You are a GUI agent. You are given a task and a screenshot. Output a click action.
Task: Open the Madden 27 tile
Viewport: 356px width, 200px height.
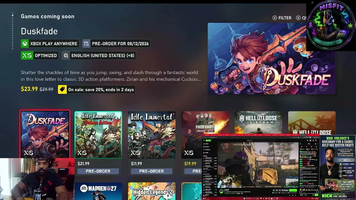[98, 191]
